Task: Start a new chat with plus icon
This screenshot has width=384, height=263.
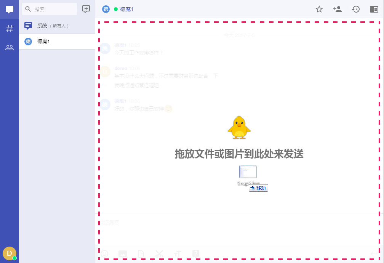Action: (86, 8)
